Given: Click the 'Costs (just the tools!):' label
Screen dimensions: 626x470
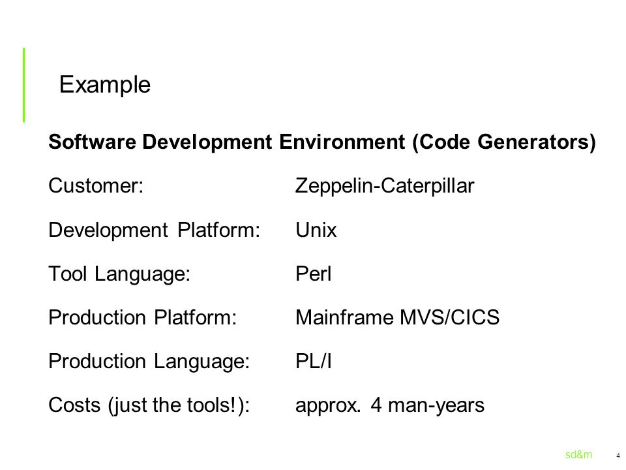Looking at the screenshot, I should pos(149,405).
